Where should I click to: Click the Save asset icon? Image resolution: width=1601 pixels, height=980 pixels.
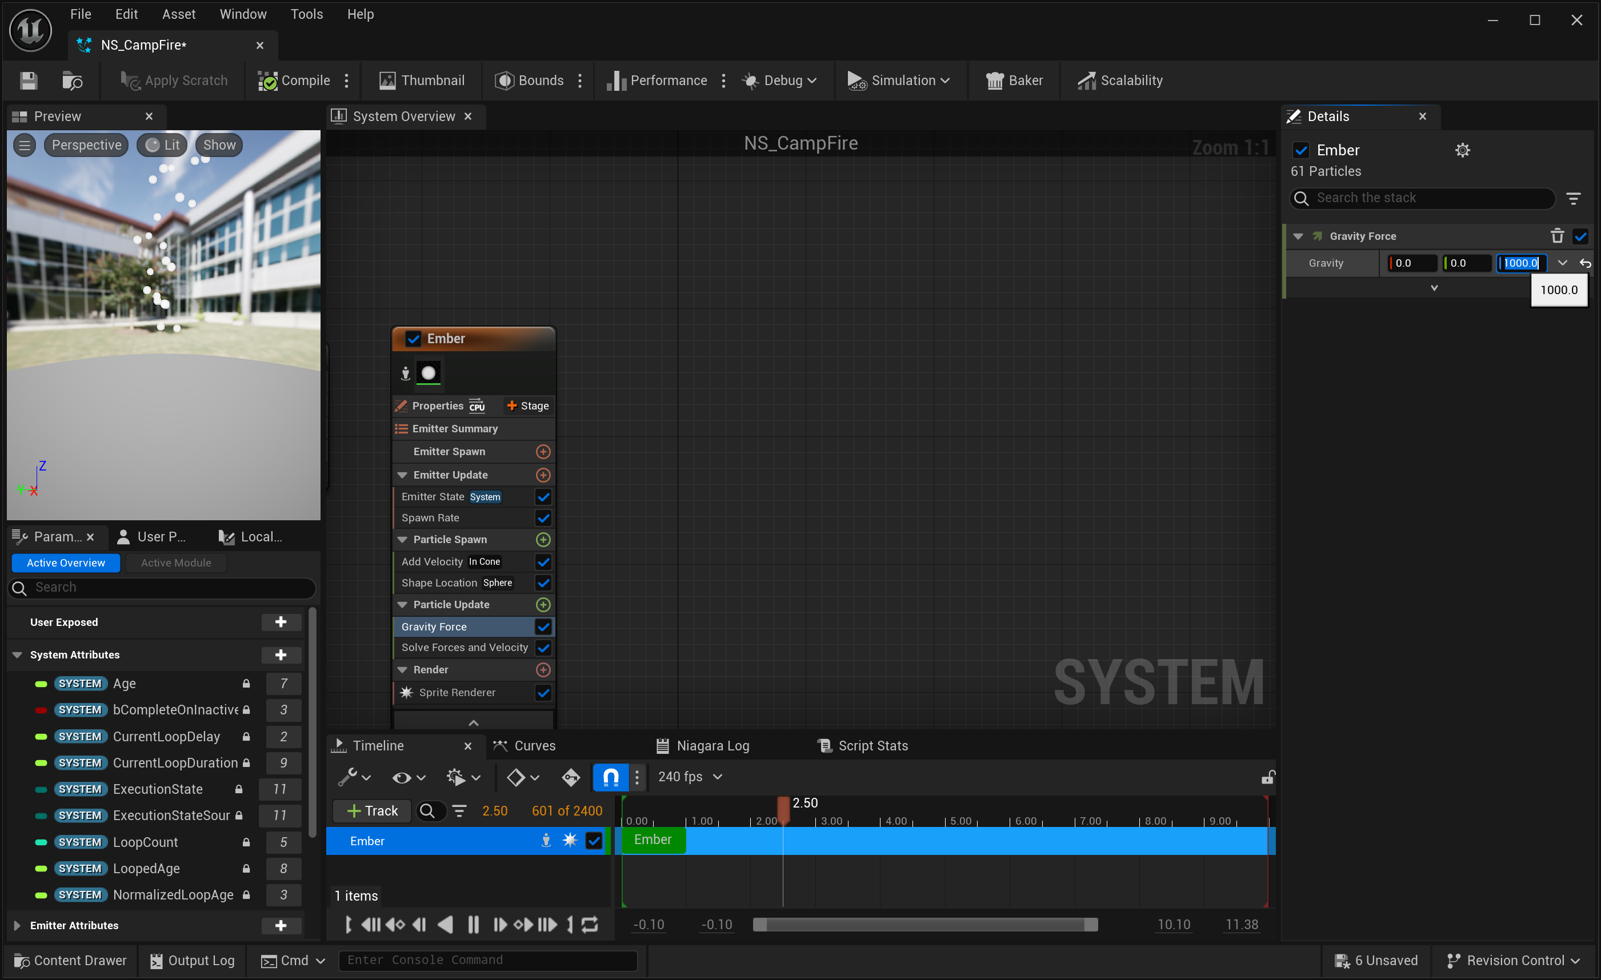[x=29, y=81]
